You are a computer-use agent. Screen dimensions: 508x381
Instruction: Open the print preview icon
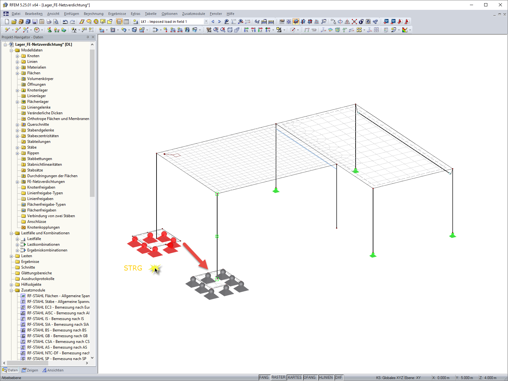point(56,22)
